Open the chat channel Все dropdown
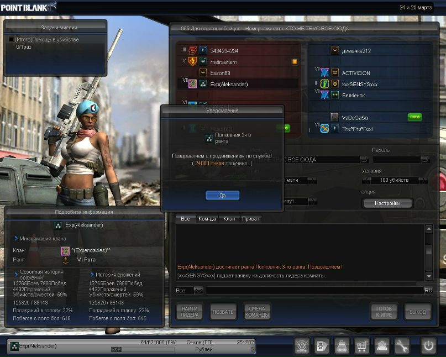 pos(198,291)
